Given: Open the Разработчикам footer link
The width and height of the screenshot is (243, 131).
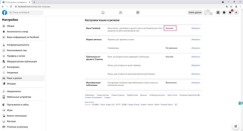Looking at the screenshot, I should (x=132, y=95).
